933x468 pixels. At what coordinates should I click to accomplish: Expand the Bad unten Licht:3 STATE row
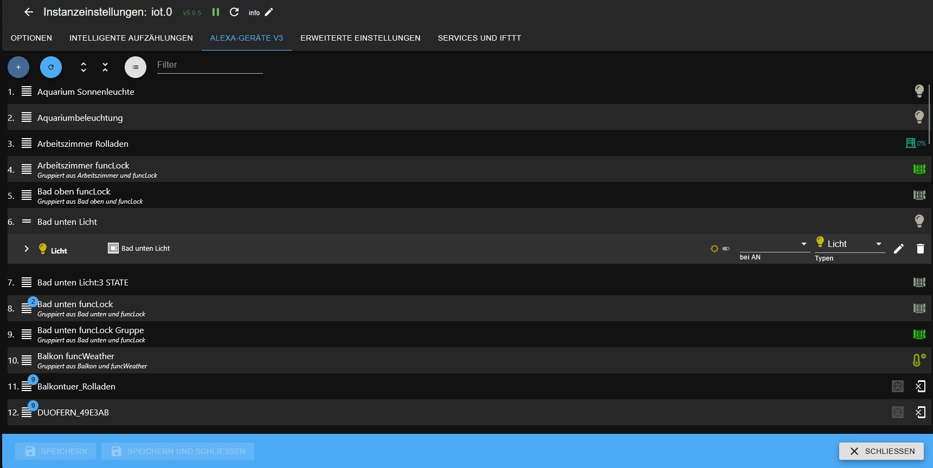[27, 282]
